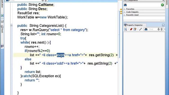Minimize the Property Inspector panel
This screenshot has height=95, width=169.
click(163, 25)
